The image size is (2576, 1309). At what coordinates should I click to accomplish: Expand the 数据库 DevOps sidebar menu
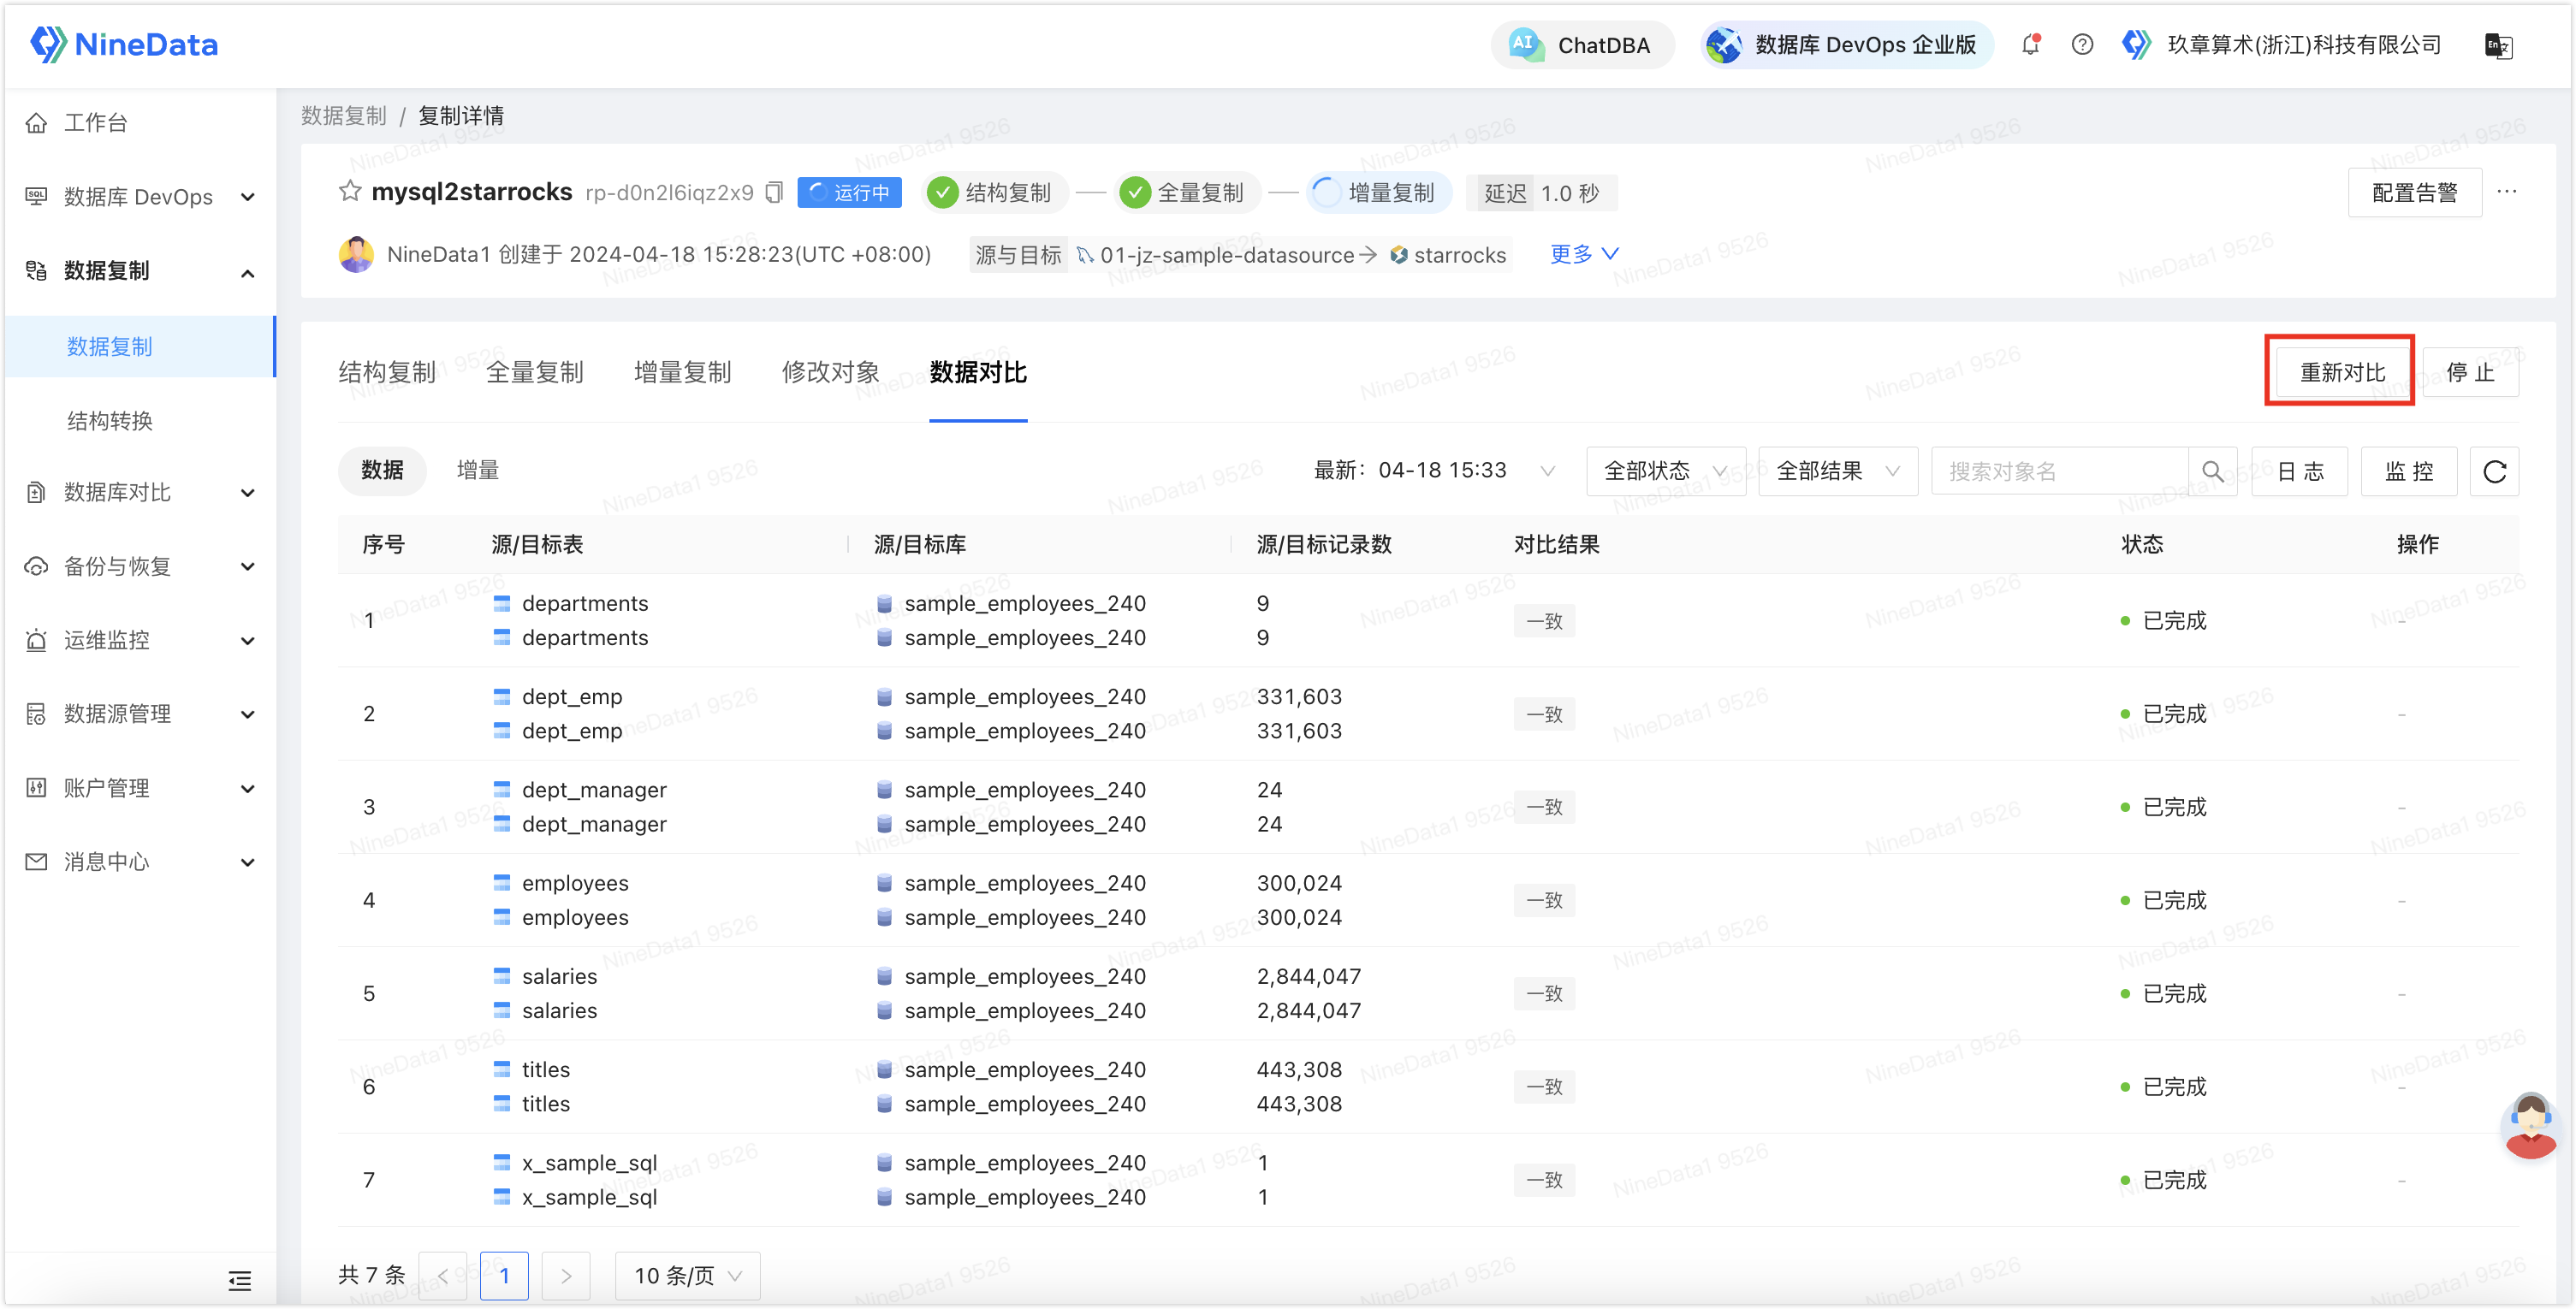click(140, 197)
